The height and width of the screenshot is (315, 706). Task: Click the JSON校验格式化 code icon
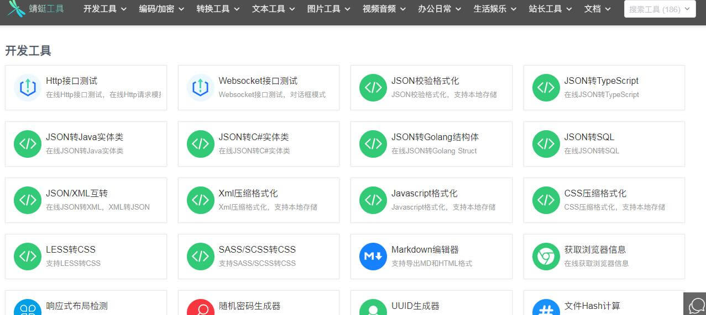373,88
